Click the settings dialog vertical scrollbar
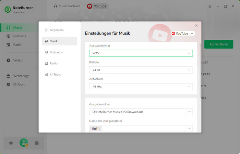Screen dimensions: 240x154 pos(200,70)
